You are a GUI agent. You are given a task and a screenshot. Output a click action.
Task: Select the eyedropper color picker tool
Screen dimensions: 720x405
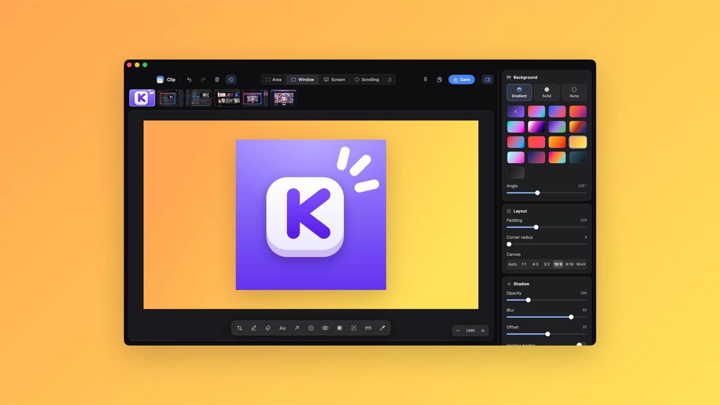click(x=382, y=328)
